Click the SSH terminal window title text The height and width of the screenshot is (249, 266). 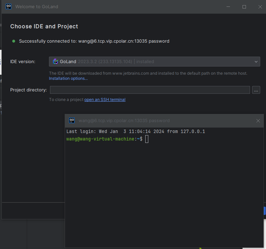pos(124,120)
